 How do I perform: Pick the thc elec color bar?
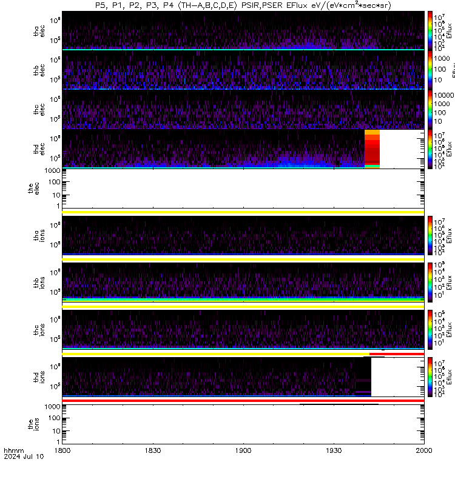coord(430,109)
